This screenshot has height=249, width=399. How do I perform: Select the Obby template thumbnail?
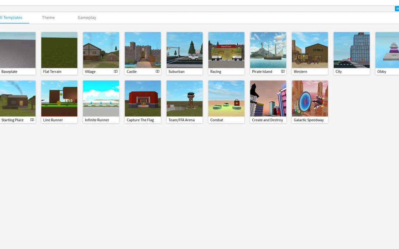tap(387, 50)
